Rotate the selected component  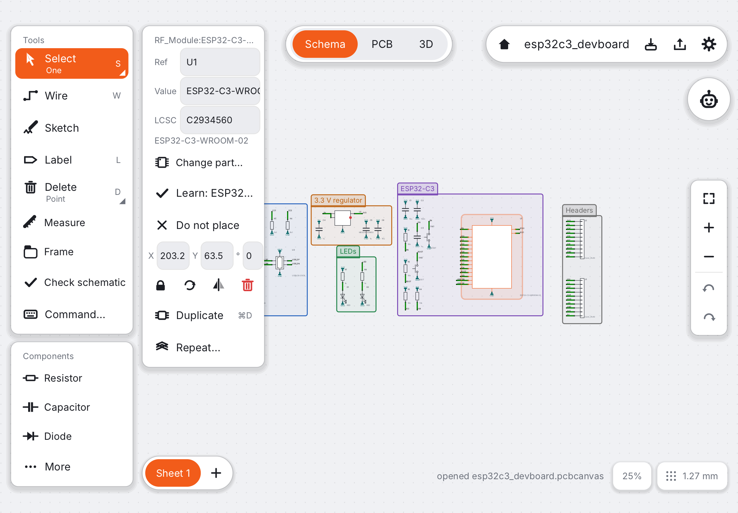coord(190,285)
